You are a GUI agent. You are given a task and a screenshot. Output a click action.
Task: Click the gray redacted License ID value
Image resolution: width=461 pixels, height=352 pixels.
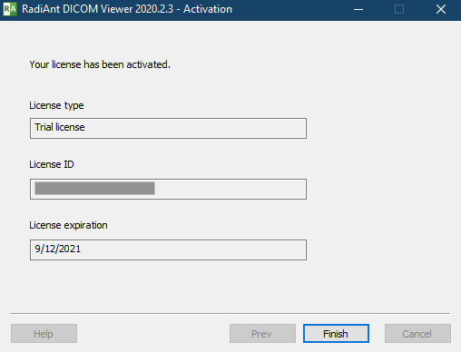coord(94,188)
